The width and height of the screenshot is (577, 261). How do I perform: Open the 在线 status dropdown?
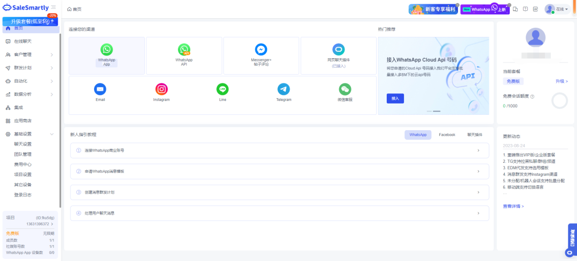point(562,10)
